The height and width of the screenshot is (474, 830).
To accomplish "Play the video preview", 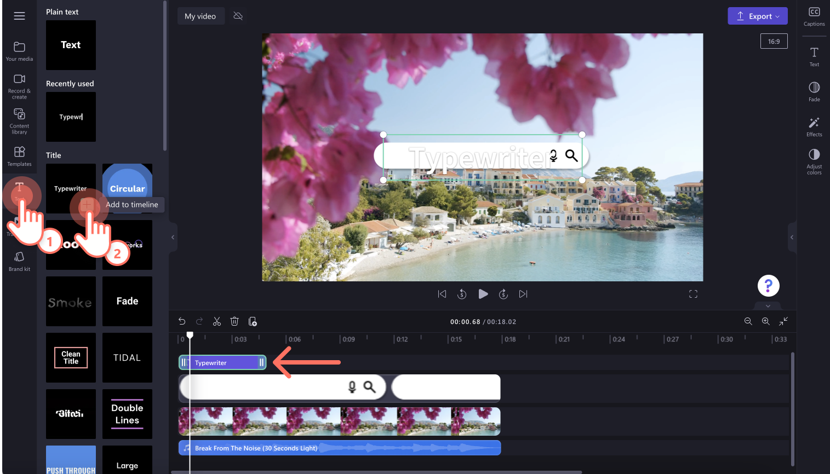I will (x=483, y=294).
